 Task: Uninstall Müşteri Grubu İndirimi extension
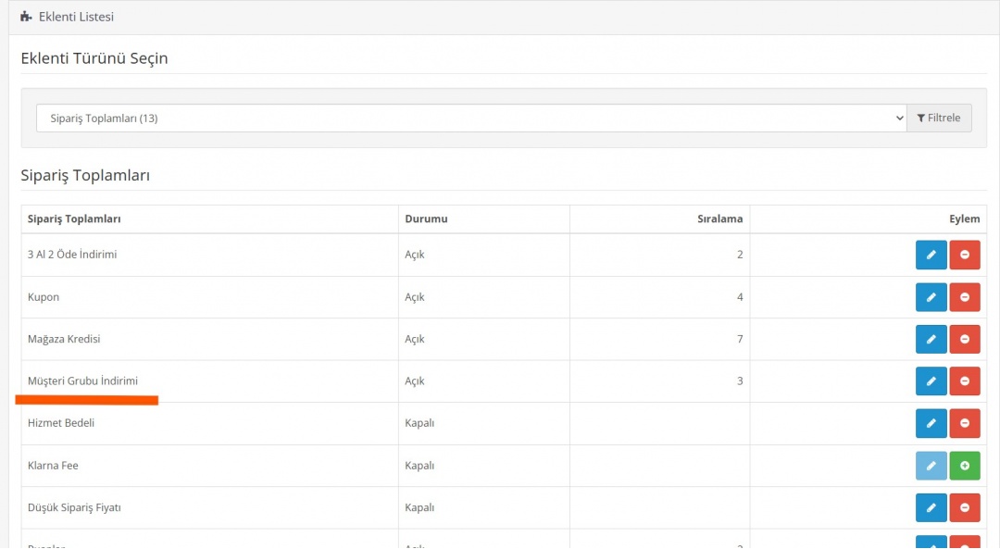tap(965, 381)
